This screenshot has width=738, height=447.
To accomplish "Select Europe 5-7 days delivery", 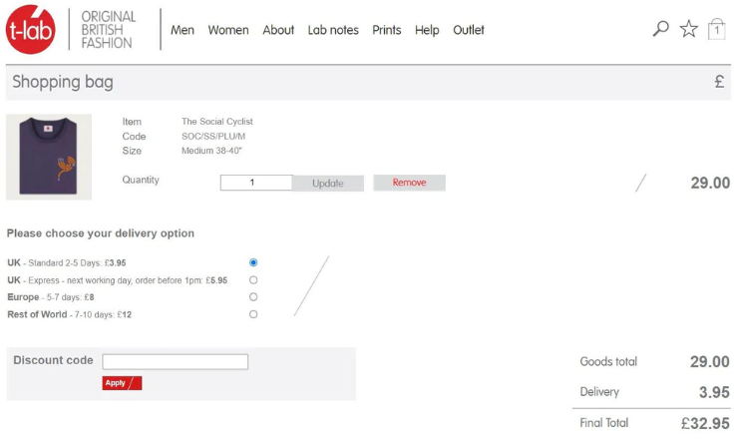I will [x=253, y=297].
